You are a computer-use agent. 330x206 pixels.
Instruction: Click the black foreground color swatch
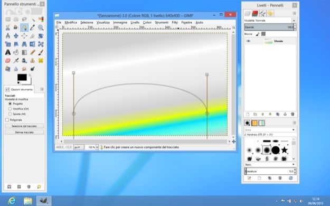22,77
